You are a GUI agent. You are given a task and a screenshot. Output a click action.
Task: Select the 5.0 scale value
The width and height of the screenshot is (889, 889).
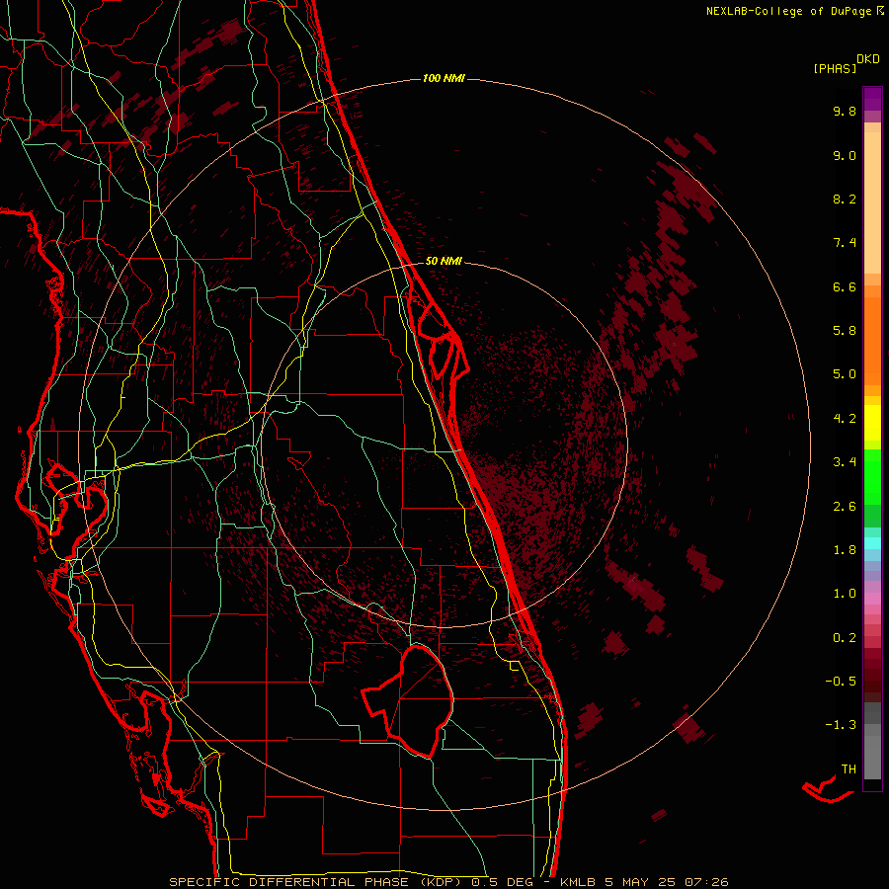pos(845,374)
